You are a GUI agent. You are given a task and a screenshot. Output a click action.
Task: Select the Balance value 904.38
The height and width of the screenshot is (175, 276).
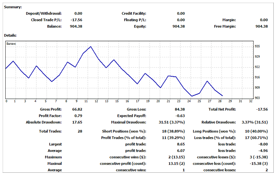coord(75,27)
